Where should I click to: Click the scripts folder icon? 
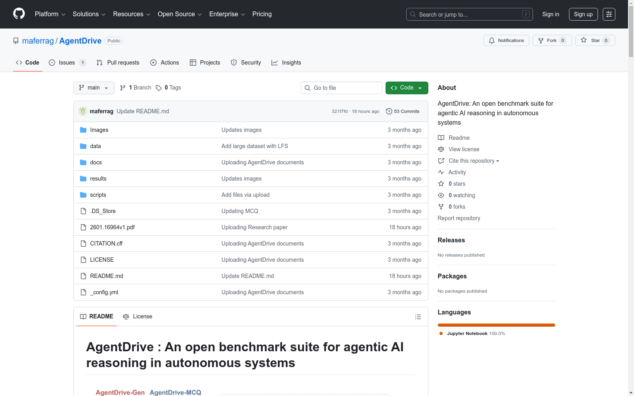(x=83, y=195)
